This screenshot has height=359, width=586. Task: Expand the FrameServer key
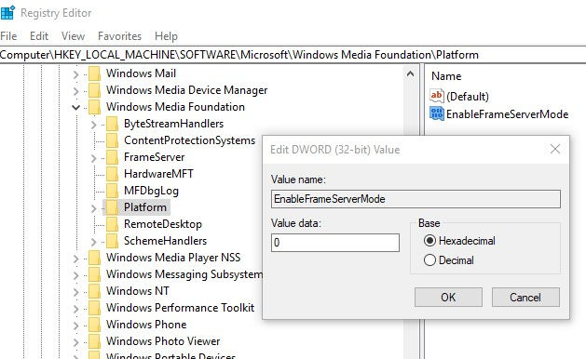coord(94,159)
